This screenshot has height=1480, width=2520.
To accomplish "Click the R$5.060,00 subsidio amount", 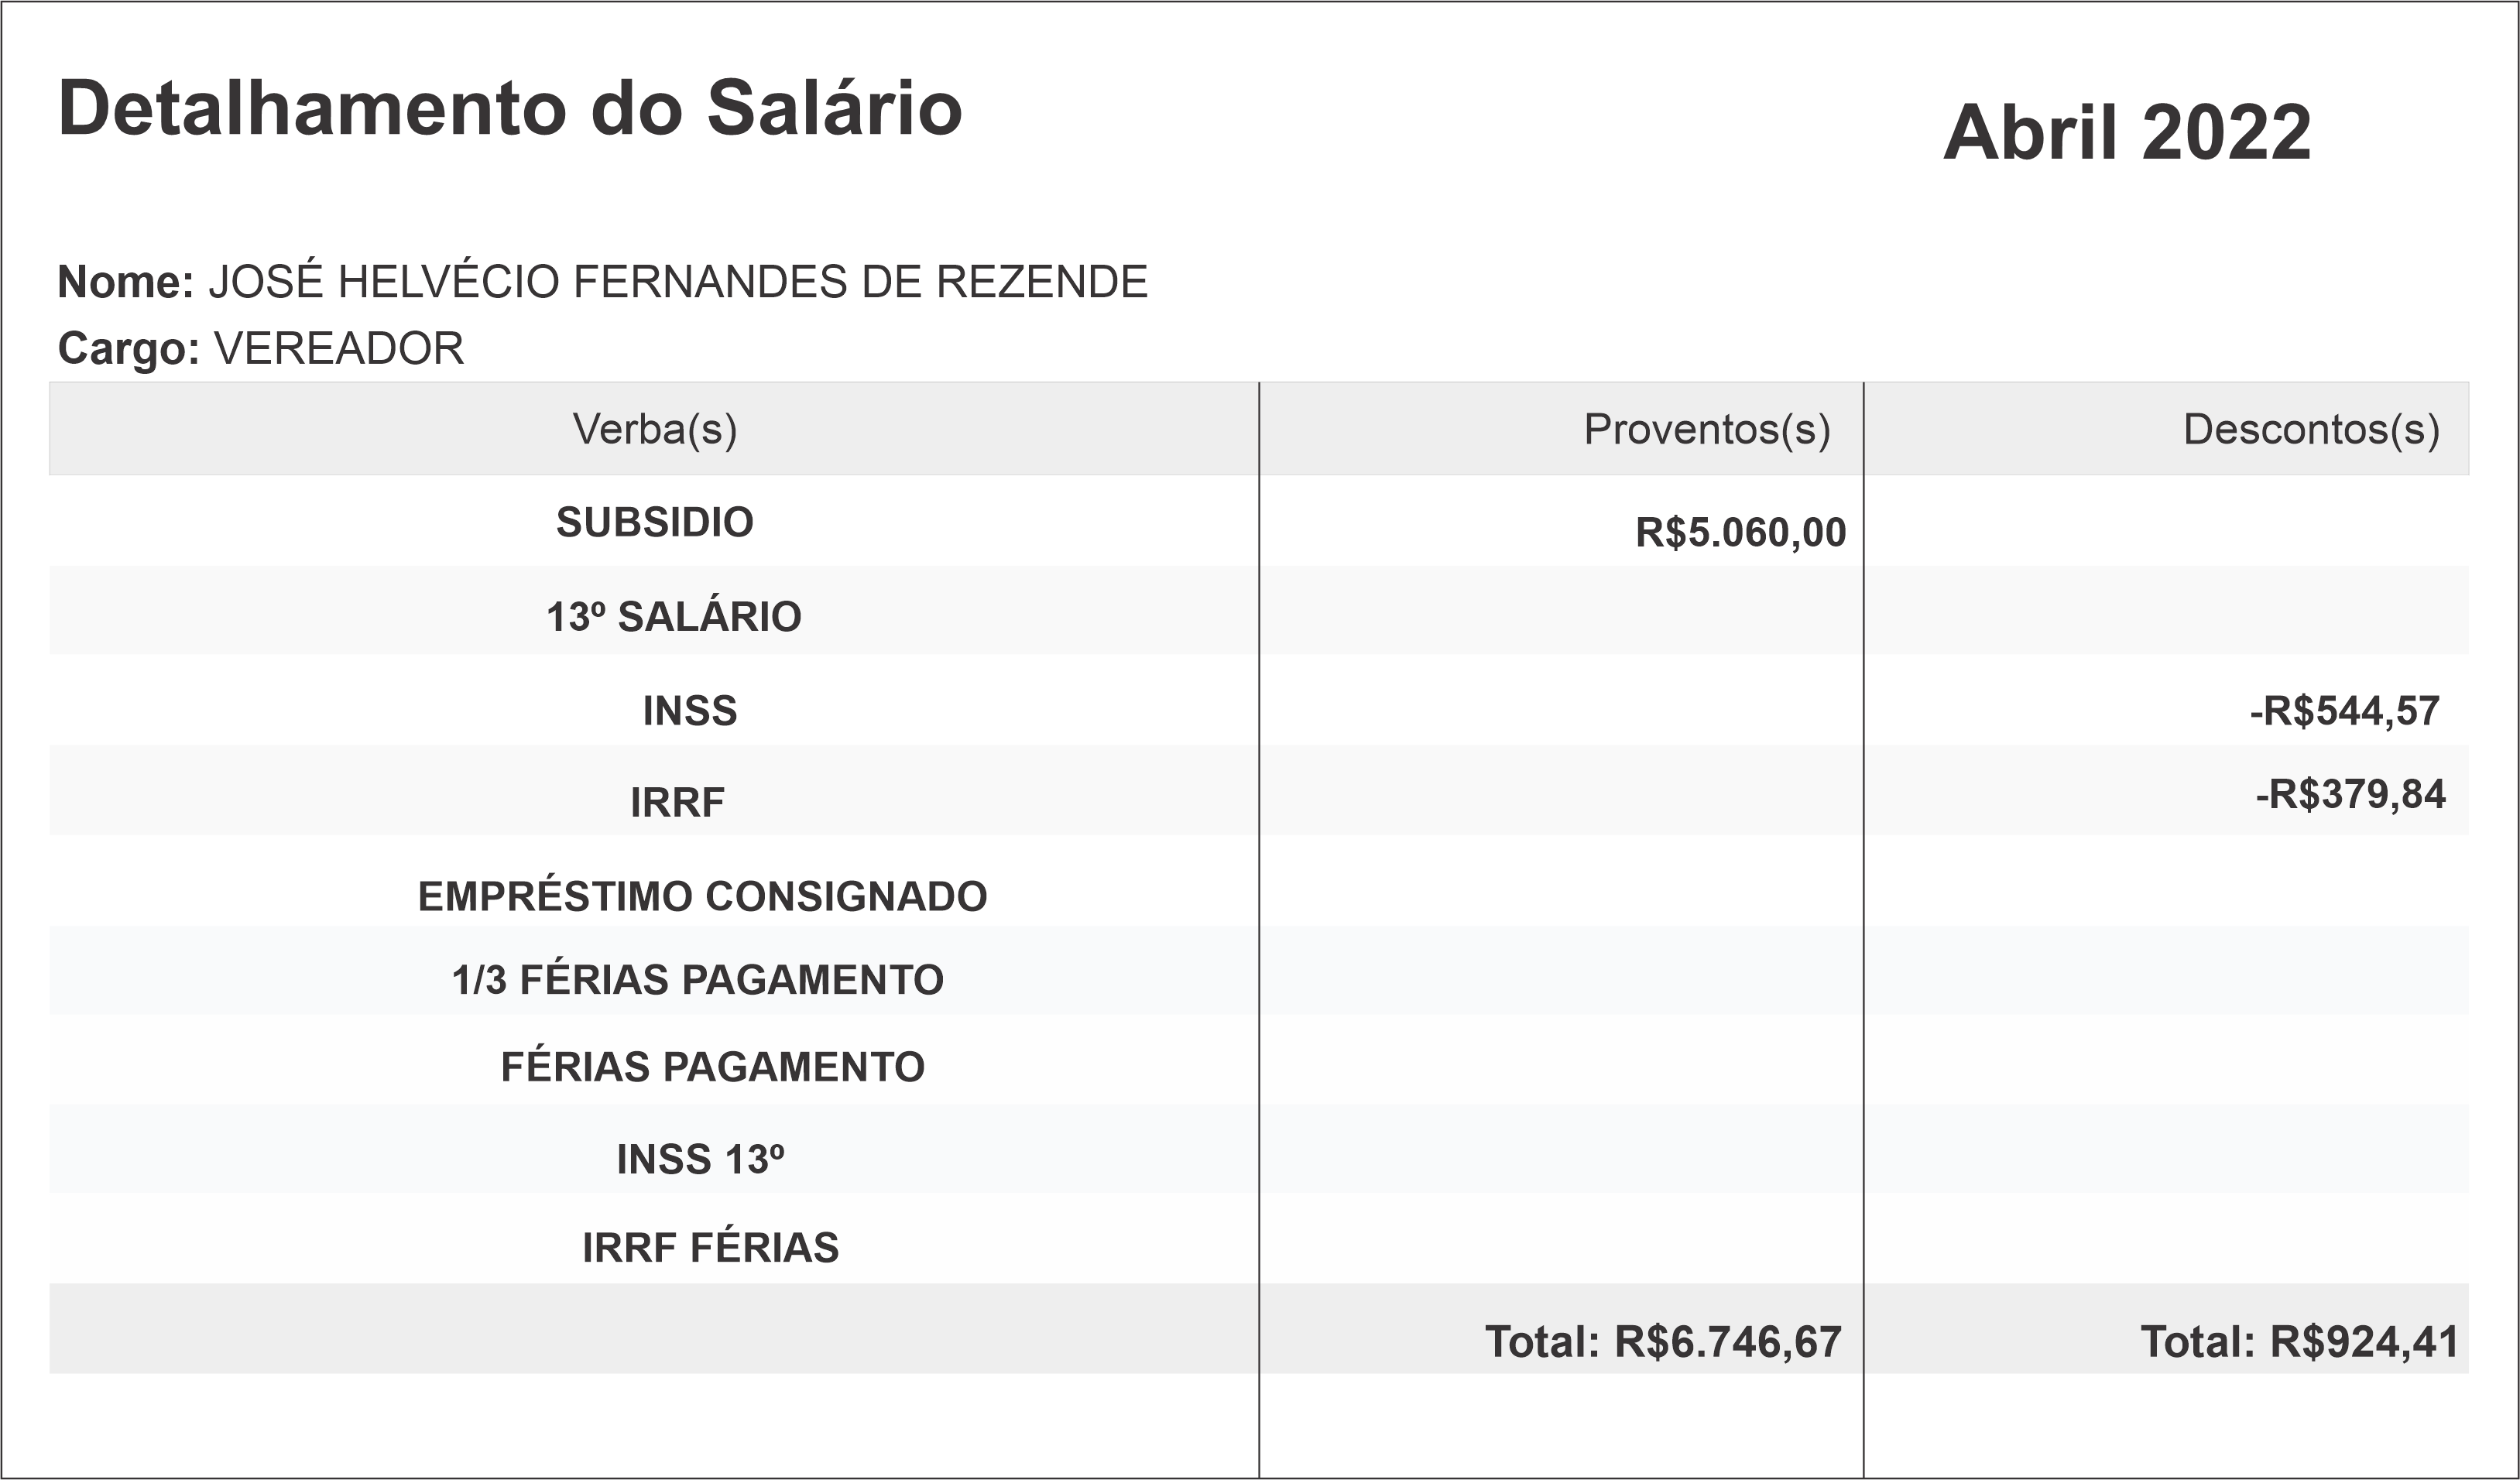I will point(1740,532).
